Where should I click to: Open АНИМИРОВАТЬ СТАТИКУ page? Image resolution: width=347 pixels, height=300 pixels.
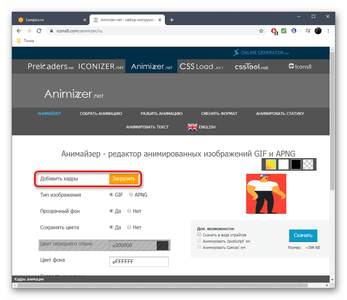coord(280,114)
